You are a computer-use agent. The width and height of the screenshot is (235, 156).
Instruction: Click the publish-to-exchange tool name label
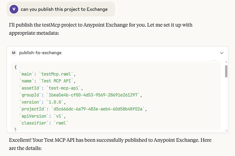[x=40, y=53]
